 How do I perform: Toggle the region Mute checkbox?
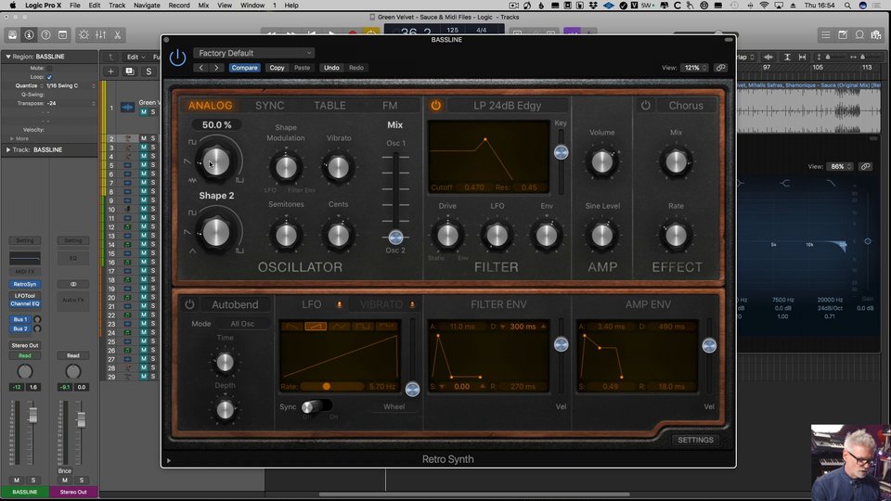click(49, 68)
